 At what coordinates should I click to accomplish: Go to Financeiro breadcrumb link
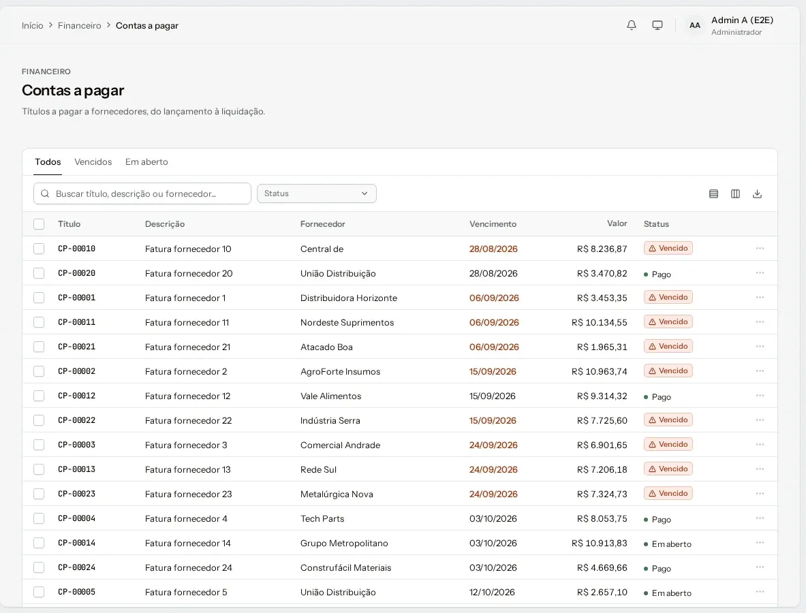coord(79,26)
